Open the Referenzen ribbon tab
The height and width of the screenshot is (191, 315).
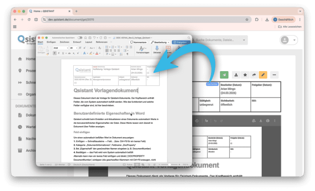click(101, 42)
